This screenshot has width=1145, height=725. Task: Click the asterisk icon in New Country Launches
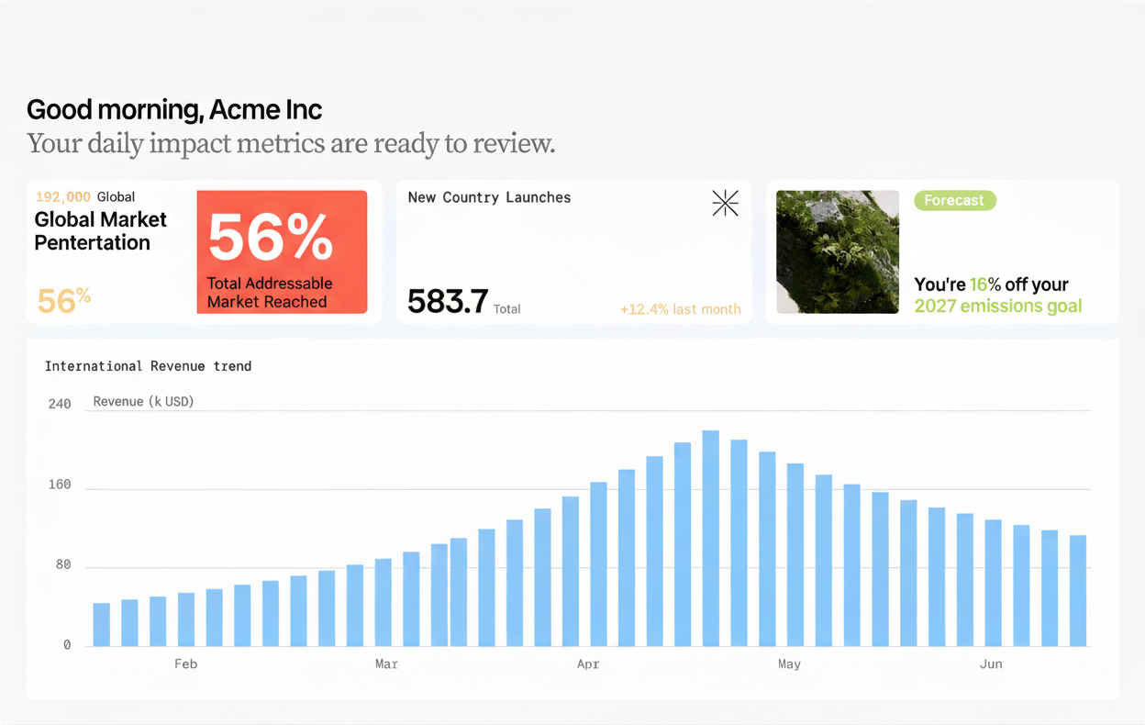[x=725, y=204]
